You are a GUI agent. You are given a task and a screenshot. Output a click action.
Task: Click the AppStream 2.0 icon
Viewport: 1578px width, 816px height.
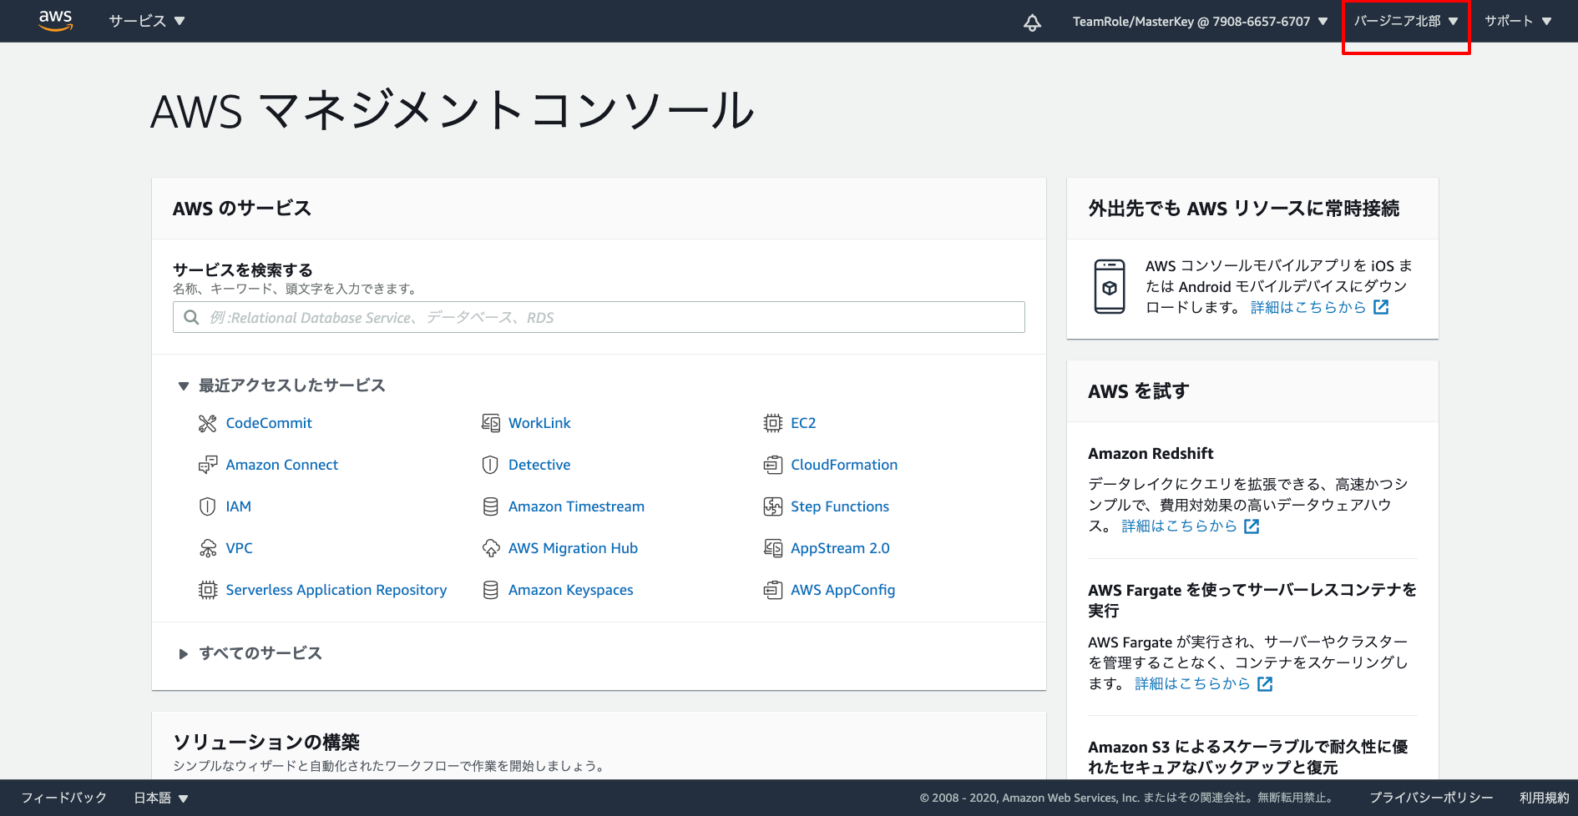pyautogui.click(x=773, y=549)
